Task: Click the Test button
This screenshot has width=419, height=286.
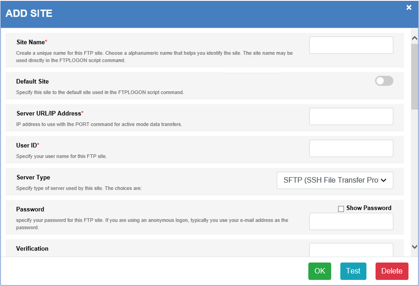Action: click(353, 271)
